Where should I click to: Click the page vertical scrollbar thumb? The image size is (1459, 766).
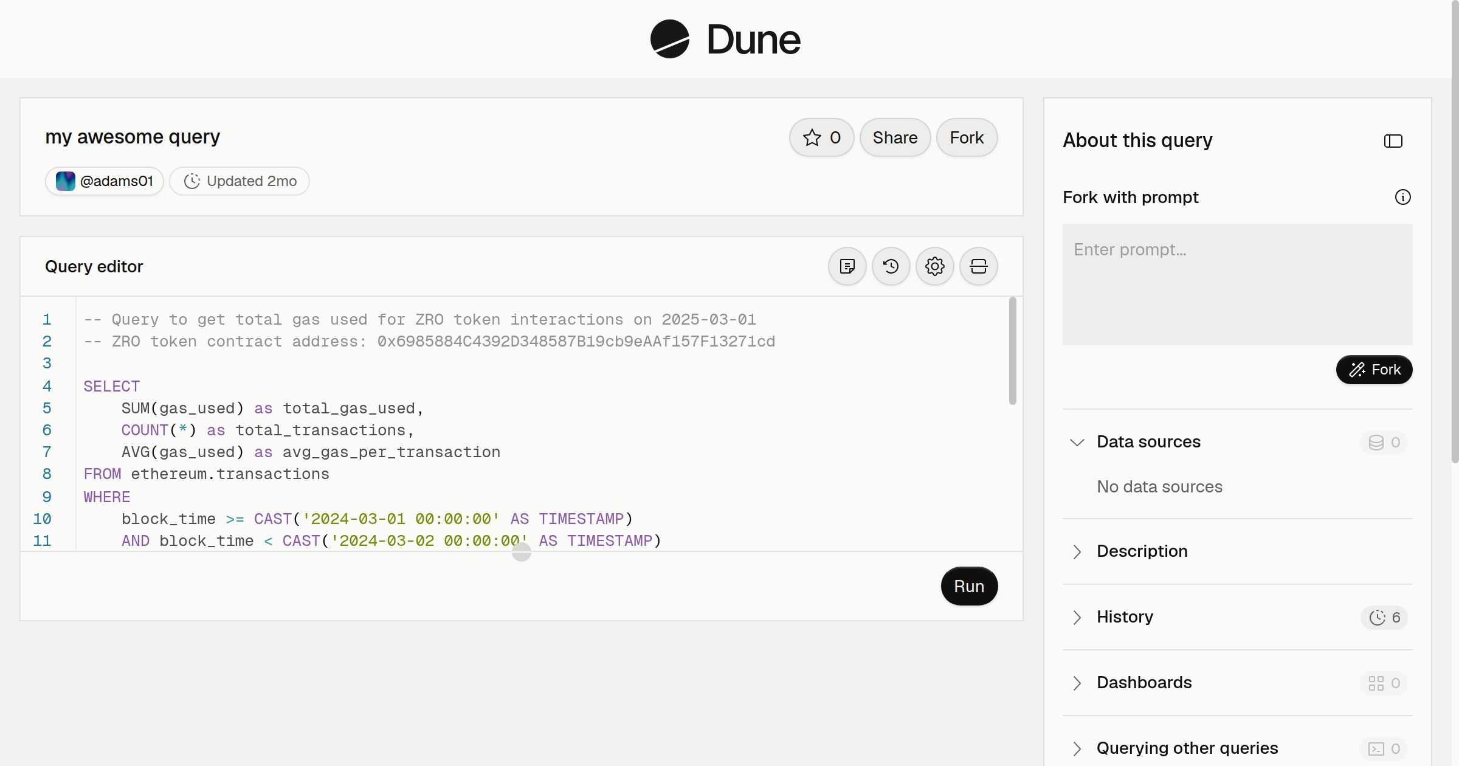pos(1455,231)
